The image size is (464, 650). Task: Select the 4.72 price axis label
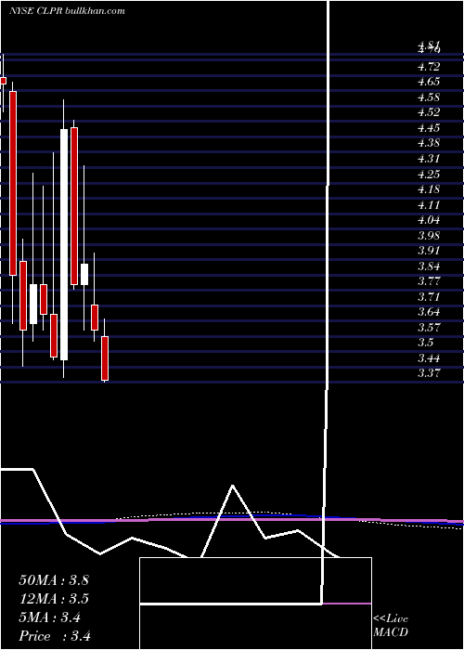429,66
